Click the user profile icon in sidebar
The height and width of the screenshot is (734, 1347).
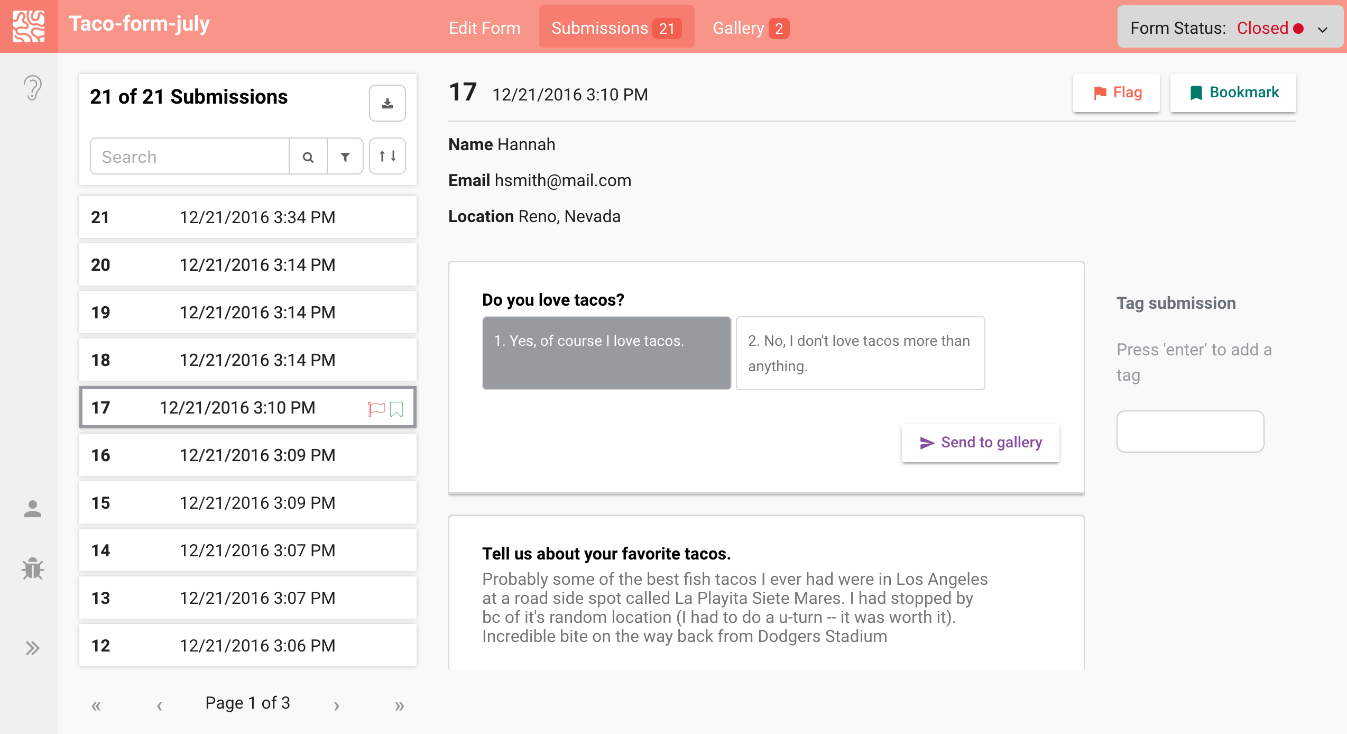[x=32, y=509]
